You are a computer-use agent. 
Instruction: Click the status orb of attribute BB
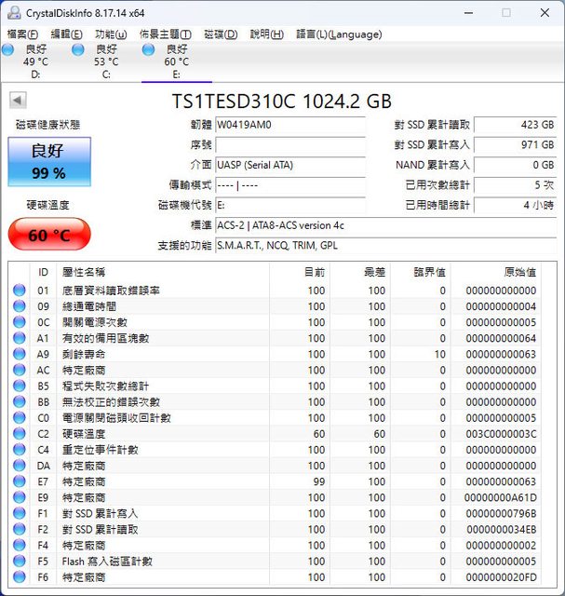pyautogui.click(x=20, y=402)
